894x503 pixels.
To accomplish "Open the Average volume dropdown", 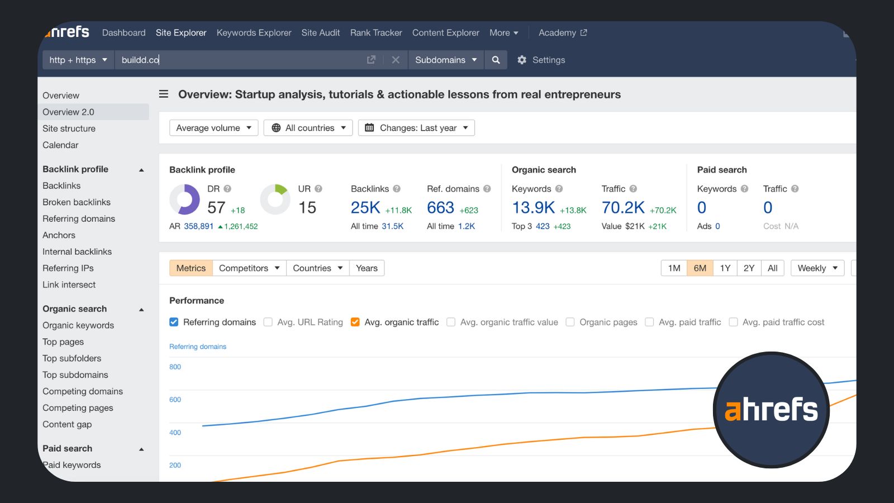I will (x=213, y=128).
